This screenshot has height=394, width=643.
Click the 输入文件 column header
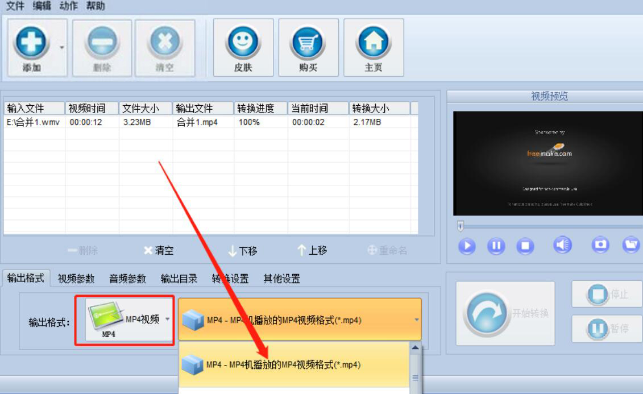(x=35, y=108)
